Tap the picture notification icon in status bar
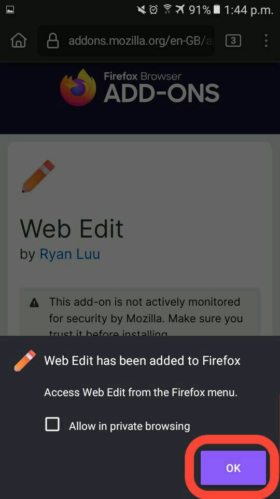This screenshot has width=280, height=499. click(10, 10)
